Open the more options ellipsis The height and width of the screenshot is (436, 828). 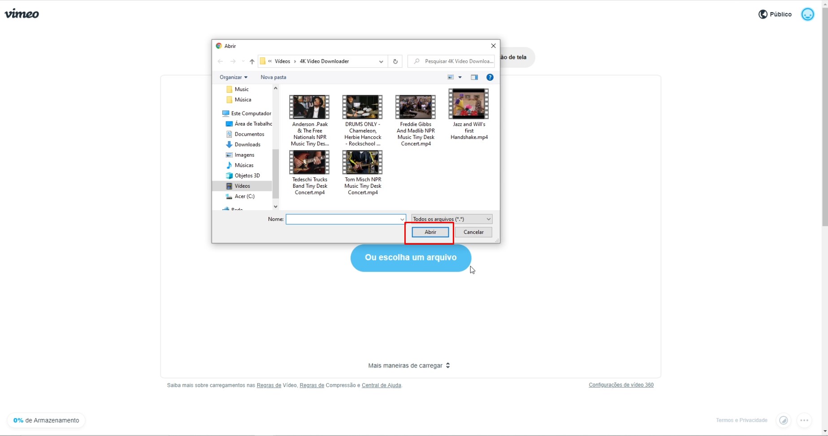[x=804, y=420]
